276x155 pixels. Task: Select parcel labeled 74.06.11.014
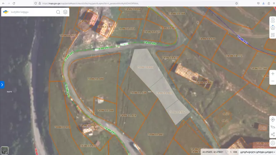pos(128,116)
